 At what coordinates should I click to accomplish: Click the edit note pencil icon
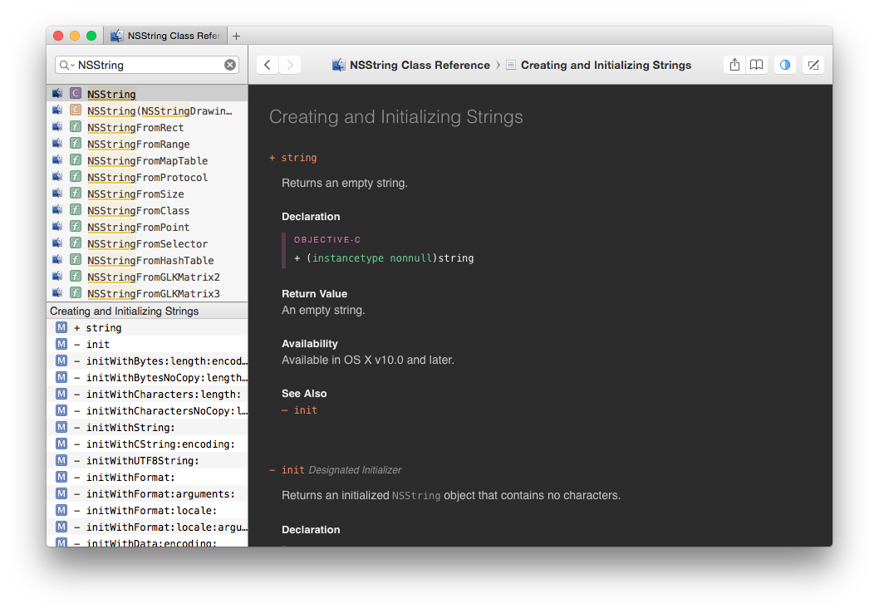pos(813,65)
